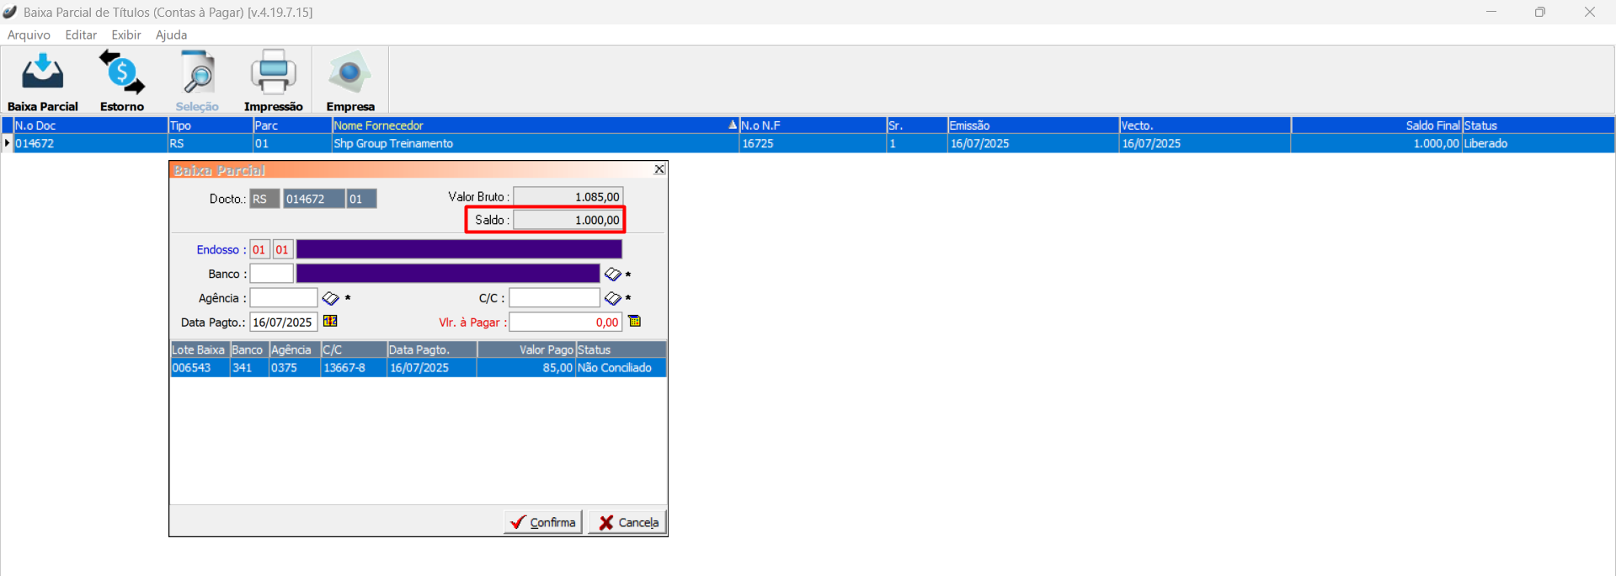1616x576 pixels.
Task: Open the Editar menu
Action: (x=81, y=35)
